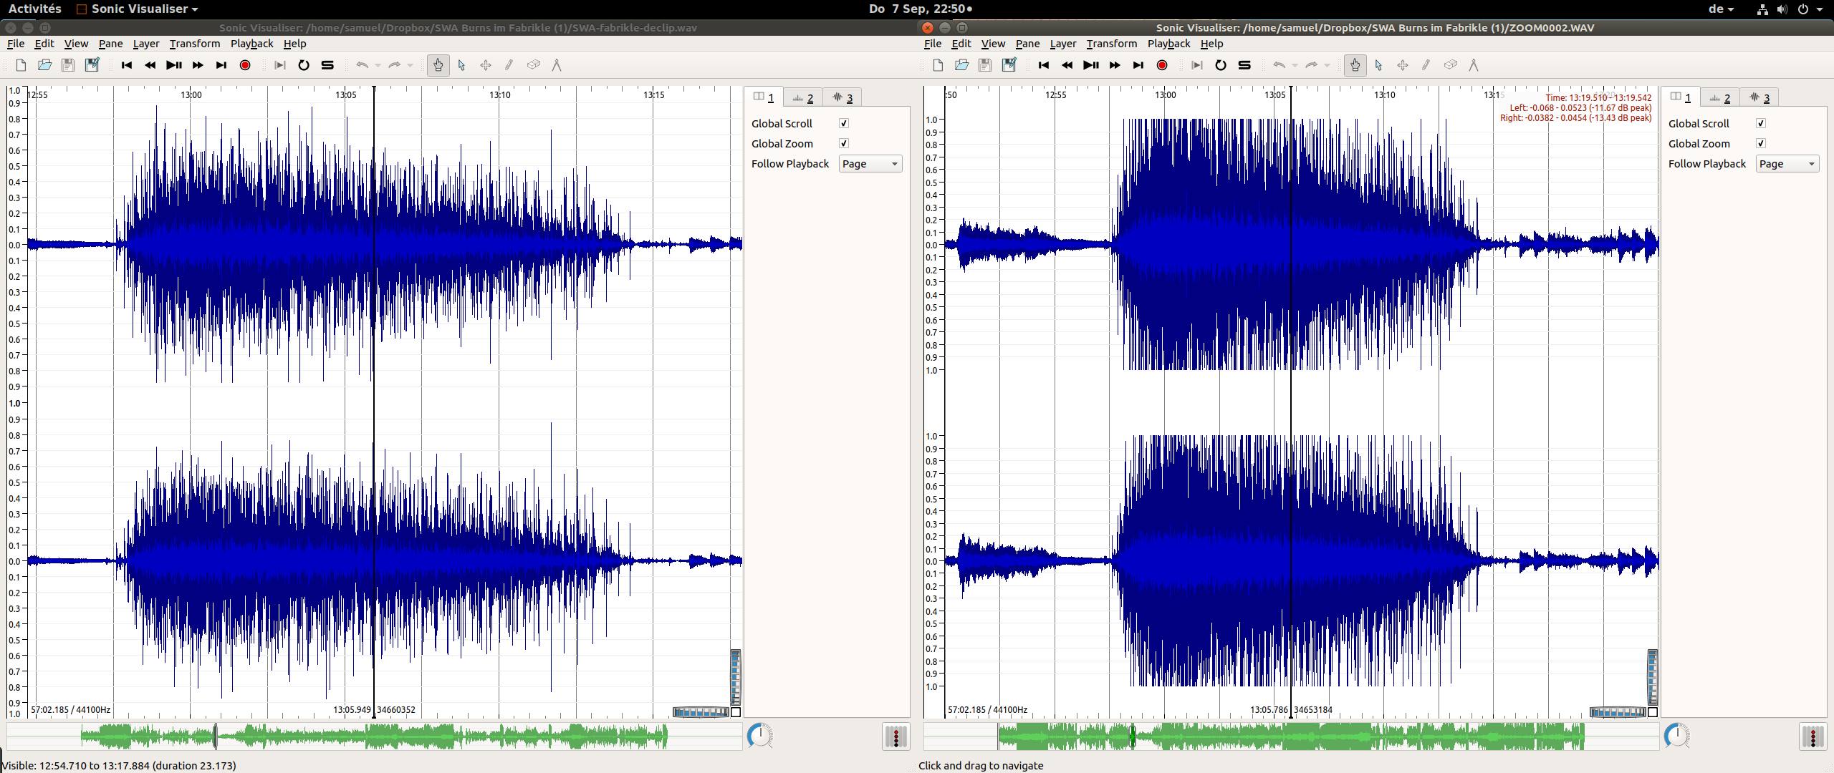Toggle Global Zoom checkbox in right window
Image resolution: width=1834 pixels, height=773 pixels.
pos(1761,143)
